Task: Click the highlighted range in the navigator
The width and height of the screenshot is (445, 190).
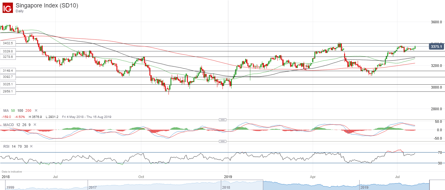Action: [346, 185]
